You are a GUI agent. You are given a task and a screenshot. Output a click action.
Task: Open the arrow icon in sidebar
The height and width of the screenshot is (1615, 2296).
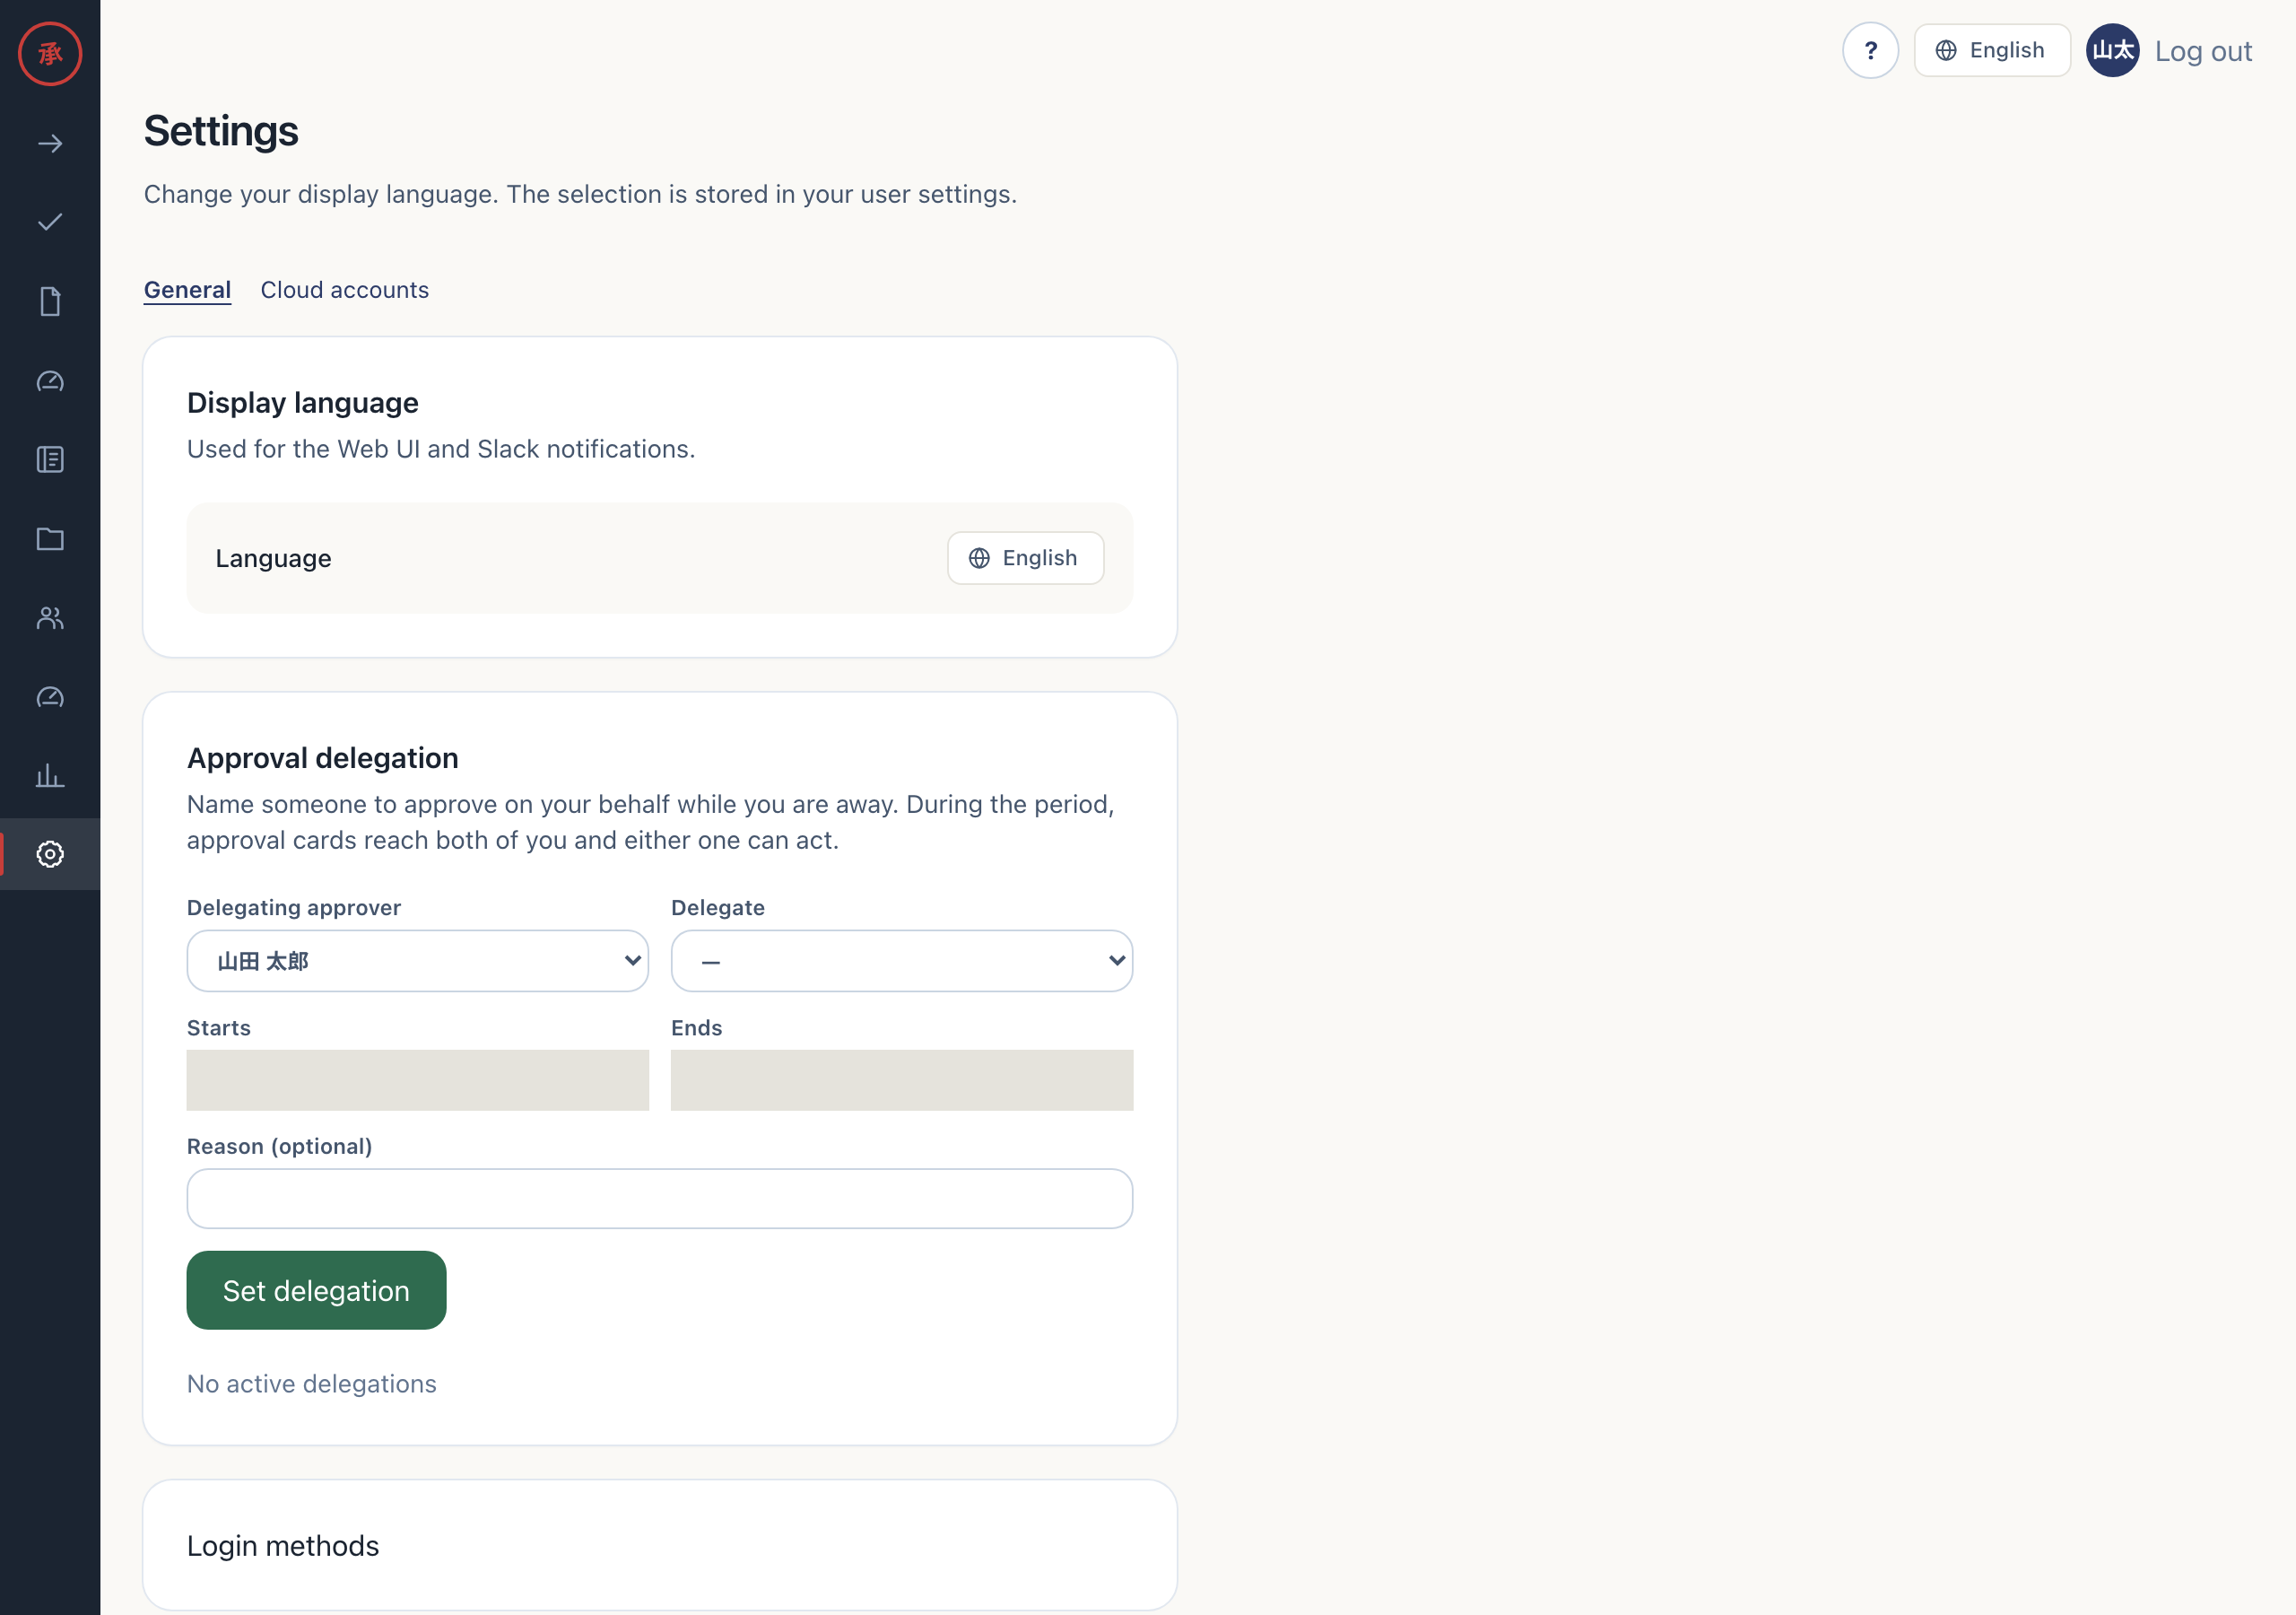click(x=50, y=144)
